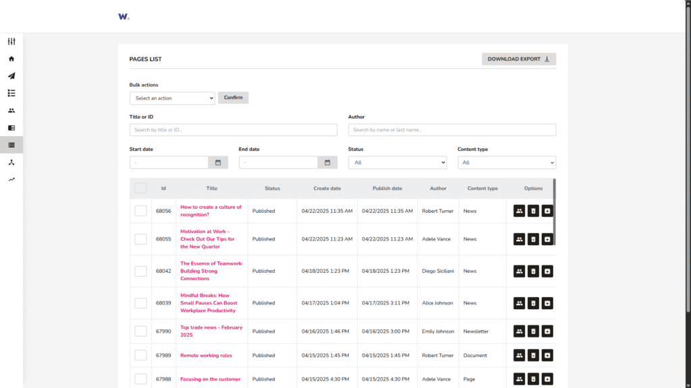
Task: Click the Status column header
Action: pos(273,189)
